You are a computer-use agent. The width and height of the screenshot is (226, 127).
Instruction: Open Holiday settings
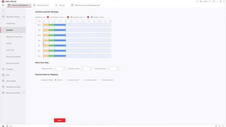(x=9, y=43)
